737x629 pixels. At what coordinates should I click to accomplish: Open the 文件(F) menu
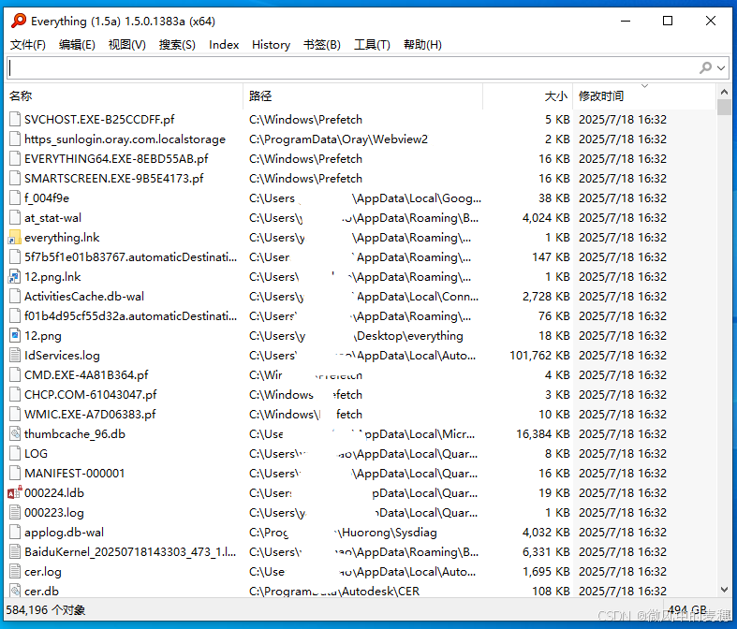[28, 45]
